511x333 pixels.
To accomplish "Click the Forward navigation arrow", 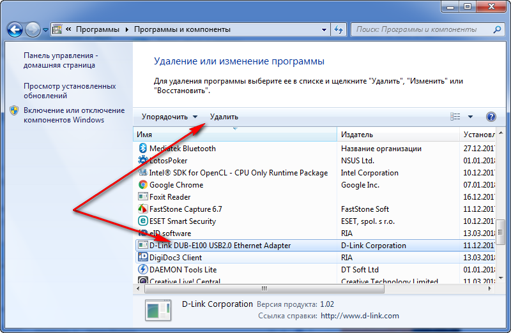I will pyautogui.click(x=33, y=29).
